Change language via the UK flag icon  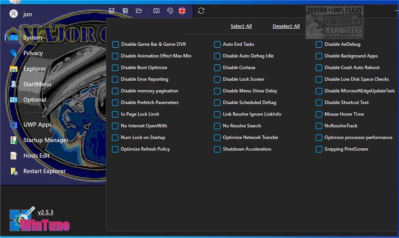(182, 11)
